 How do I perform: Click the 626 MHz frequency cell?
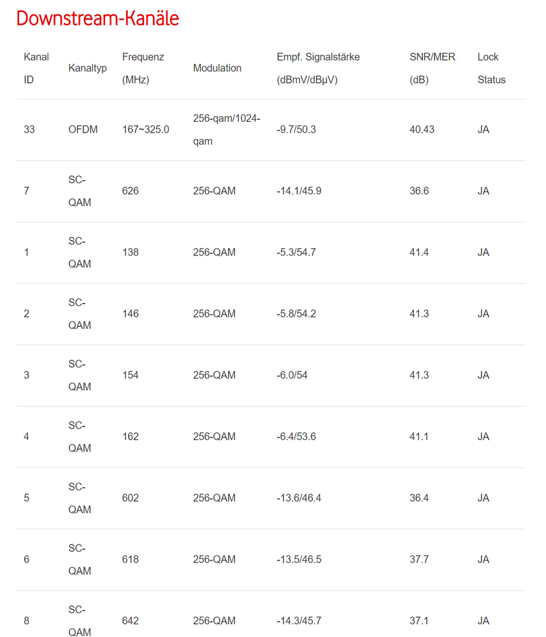tap(131, 191)
